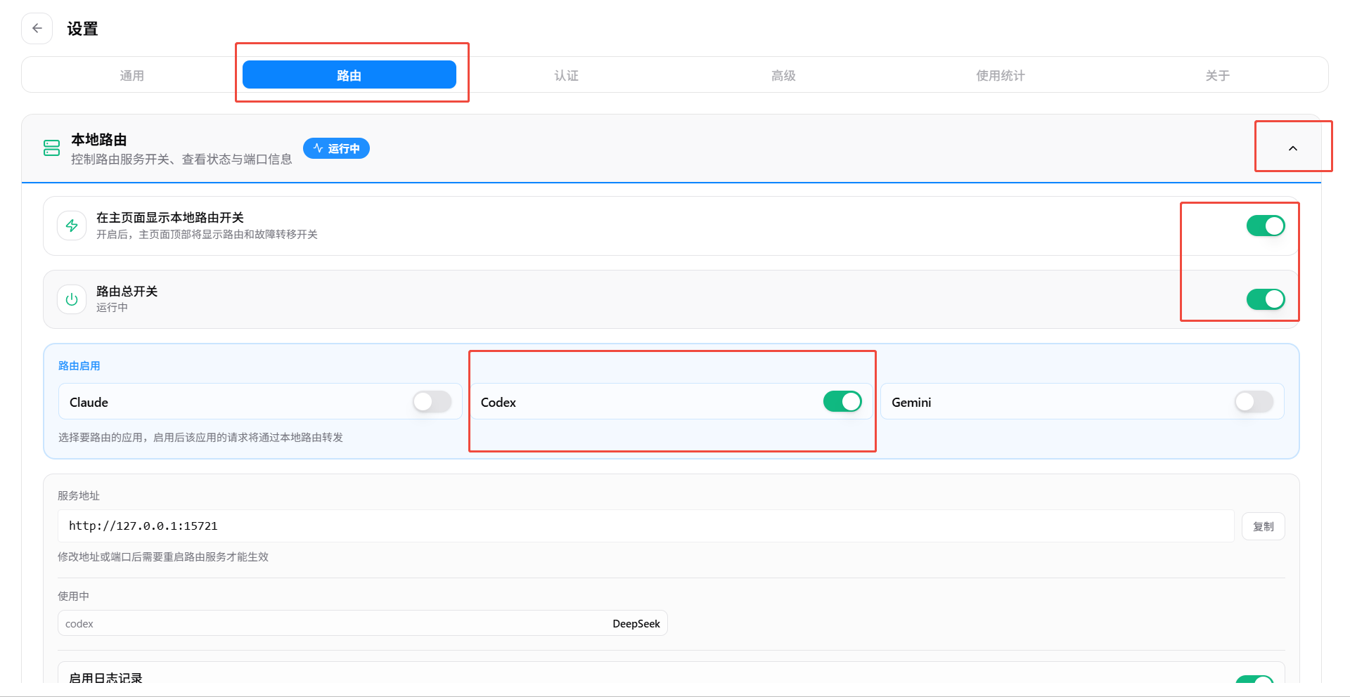This screenshot has height=697, width=1350.
Task: Click the lightning bolt icon
Action: click(72, 226)
